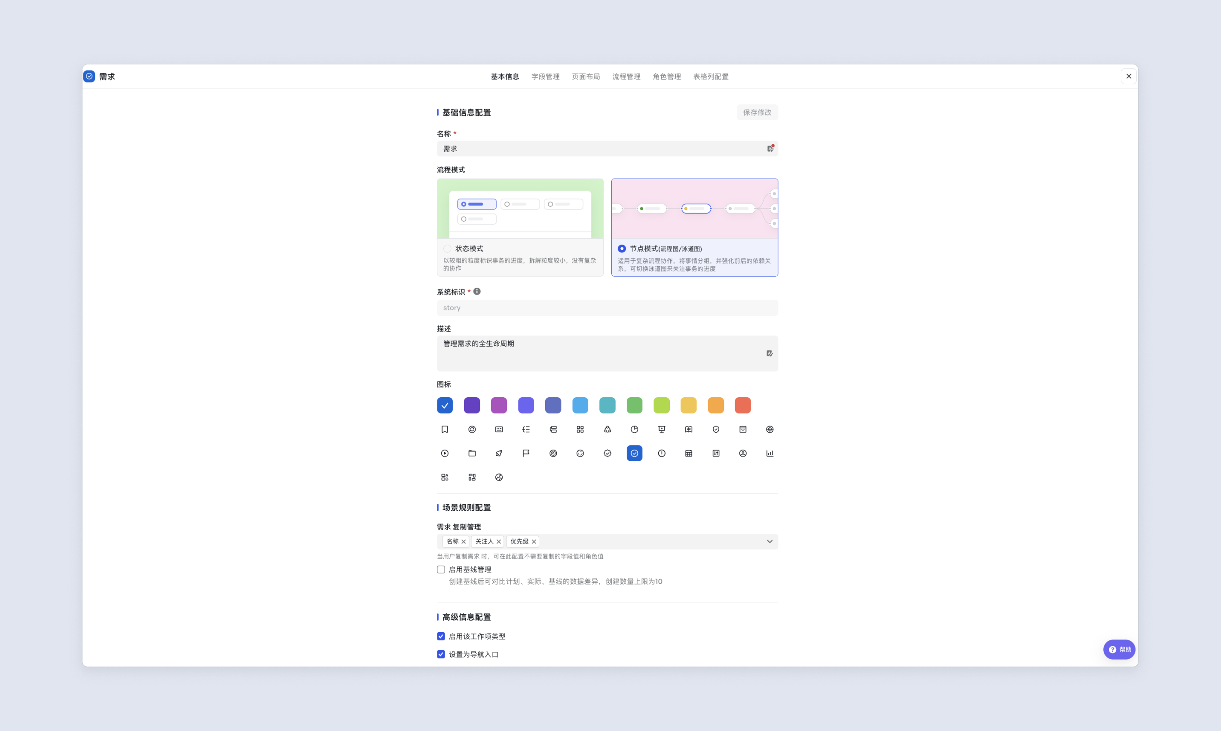Screen dimensions: 1221x731
Task: Select the tree list icon
Action: click(526, 429)
